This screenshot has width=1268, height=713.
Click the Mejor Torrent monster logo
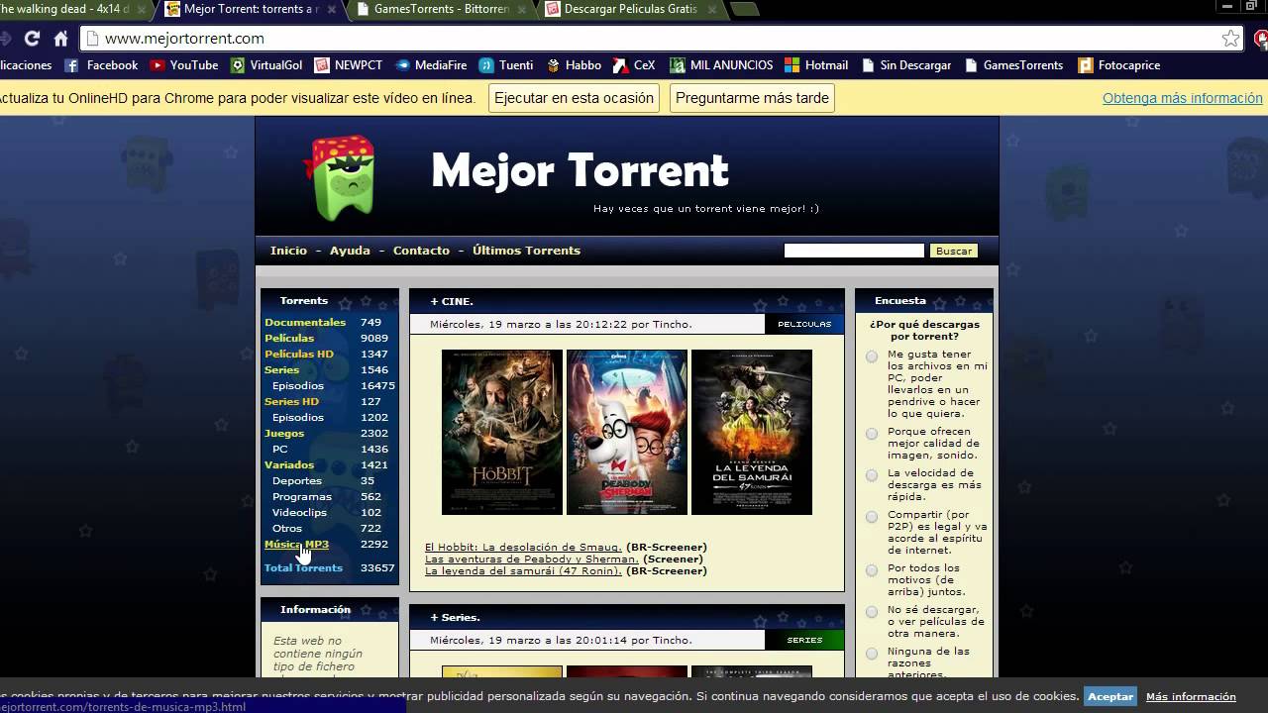[340, 177]
